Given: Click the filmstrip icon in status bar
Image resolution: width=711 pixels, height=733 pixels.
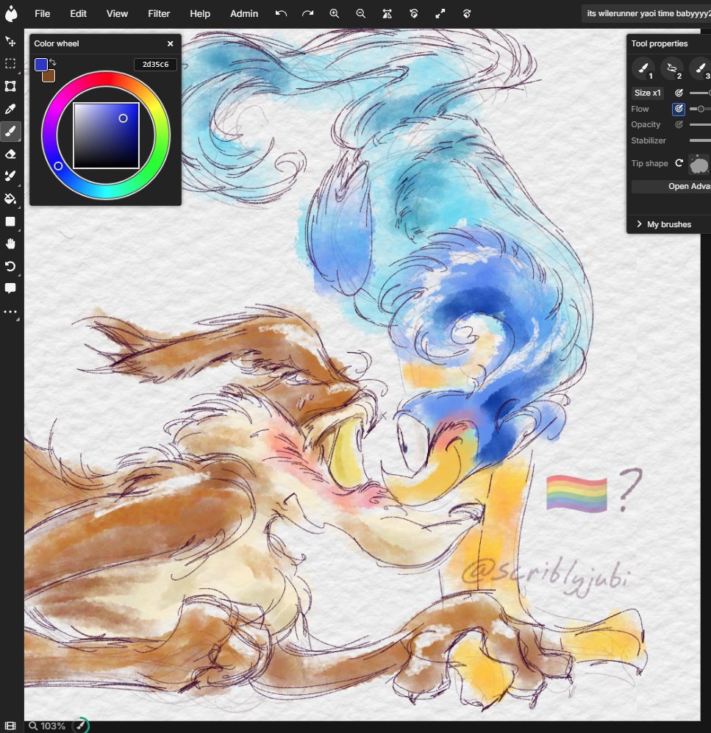Looking at the screenshot, I should click(x=10, y=726).
